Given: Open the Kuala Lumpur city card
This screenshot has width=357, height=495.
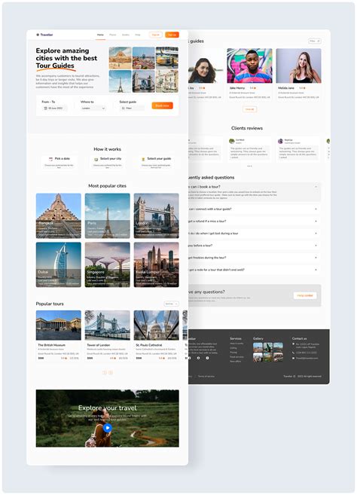Looking at the screenshot, I should coord(156,264).
